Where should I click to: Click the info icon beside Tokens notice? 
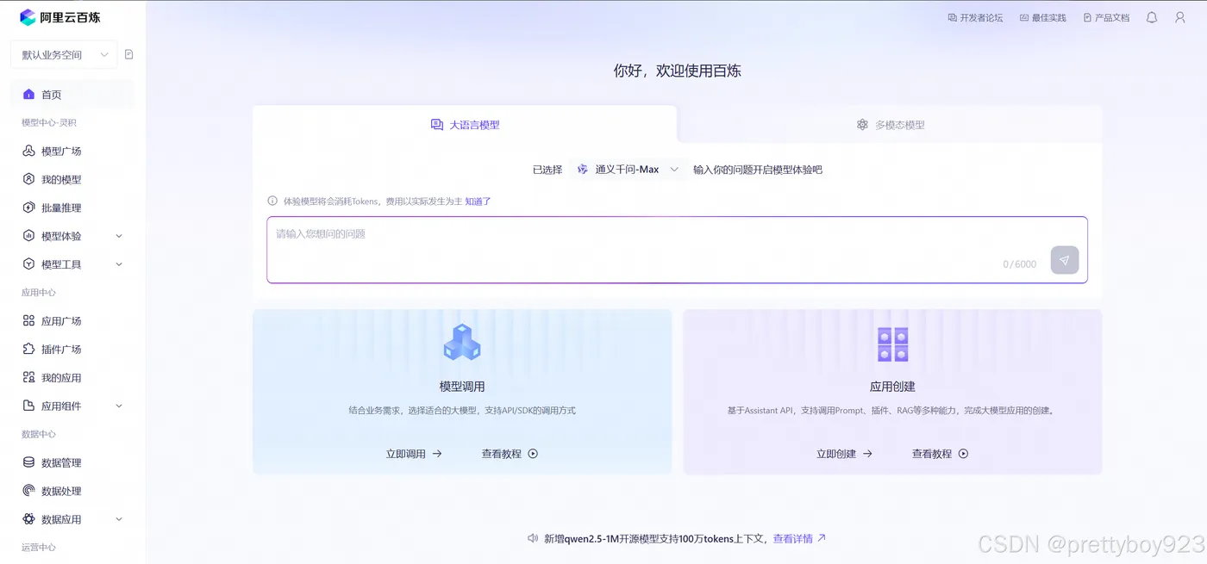[x=272, y=201]
